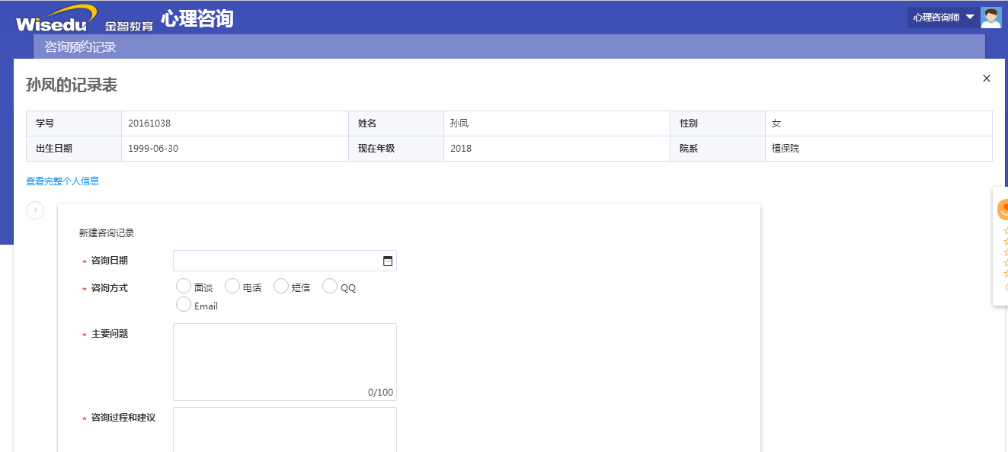Screen dimensions: 1008x452
Task: Focus the 主要问题 text area
Action: click(285, 362)
